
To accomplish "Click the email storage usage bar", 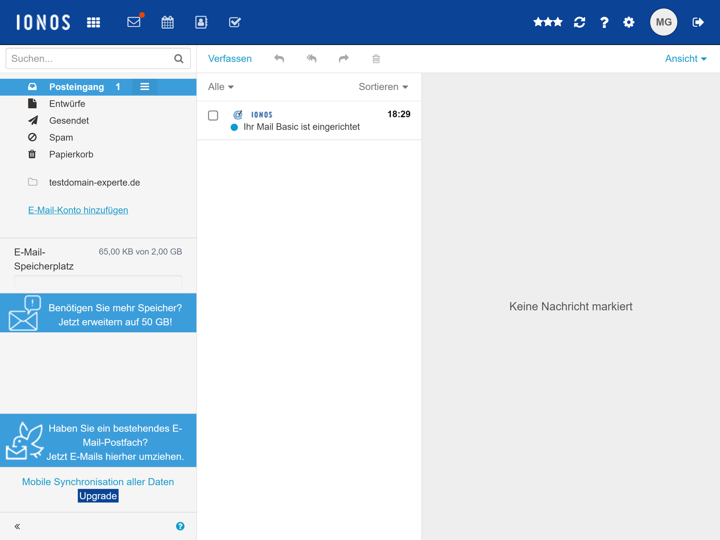I will pyautogui.click(x=98, y=282).
